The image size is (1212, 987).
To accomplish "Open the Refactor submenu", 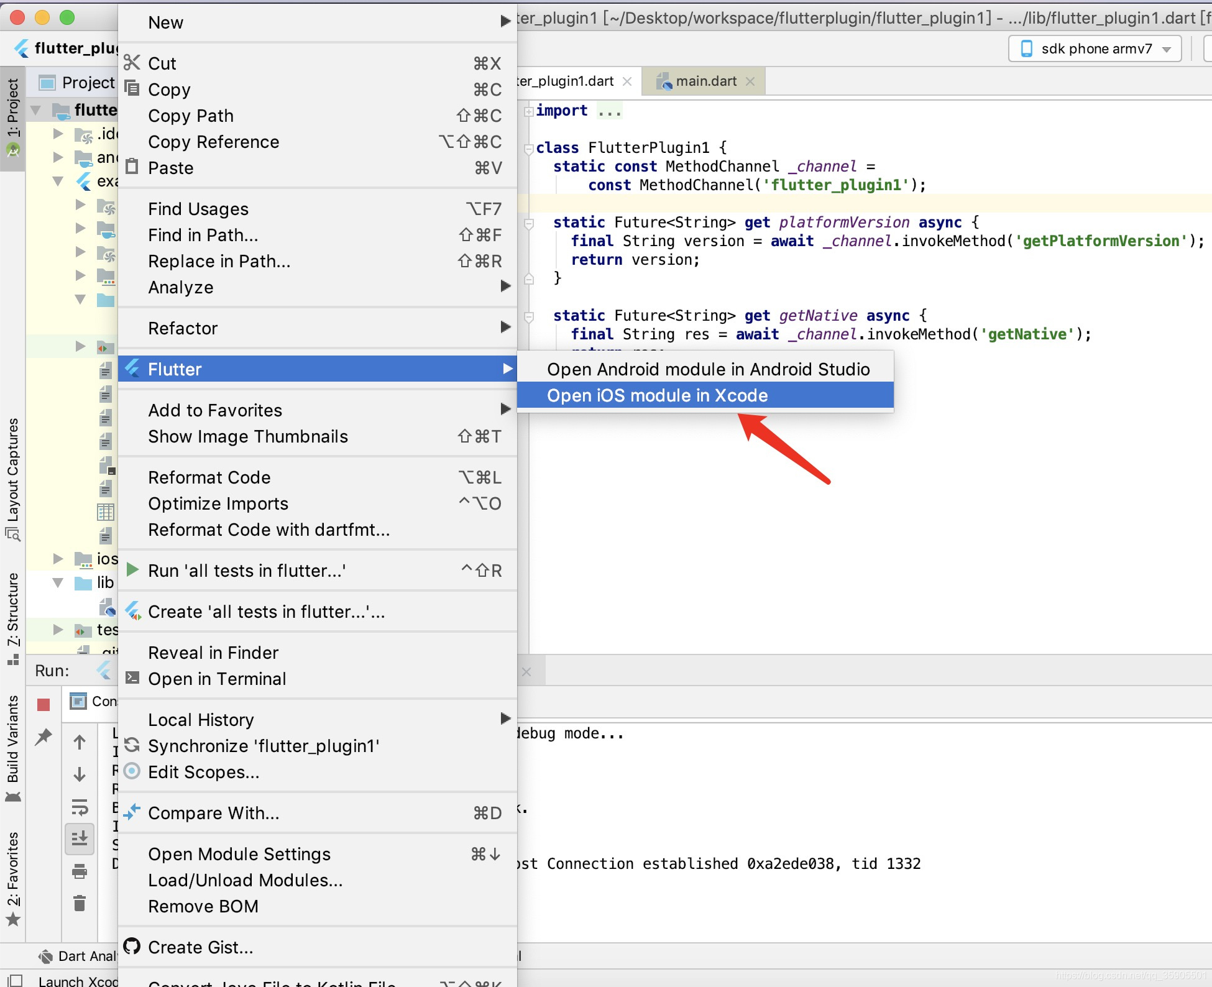I will point(318,328).
